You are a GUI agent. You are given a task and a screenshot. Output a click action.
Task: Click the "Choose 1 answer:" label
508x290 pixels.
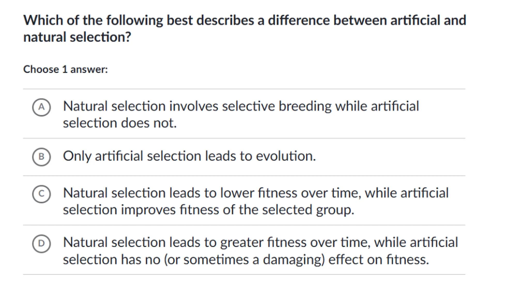[65, 69]
